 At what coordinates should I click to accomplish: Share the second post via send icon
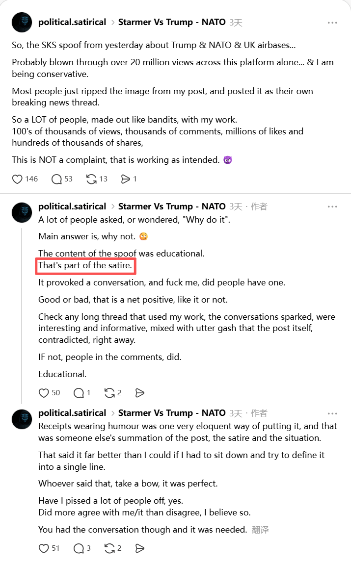[x=140, y=393]
